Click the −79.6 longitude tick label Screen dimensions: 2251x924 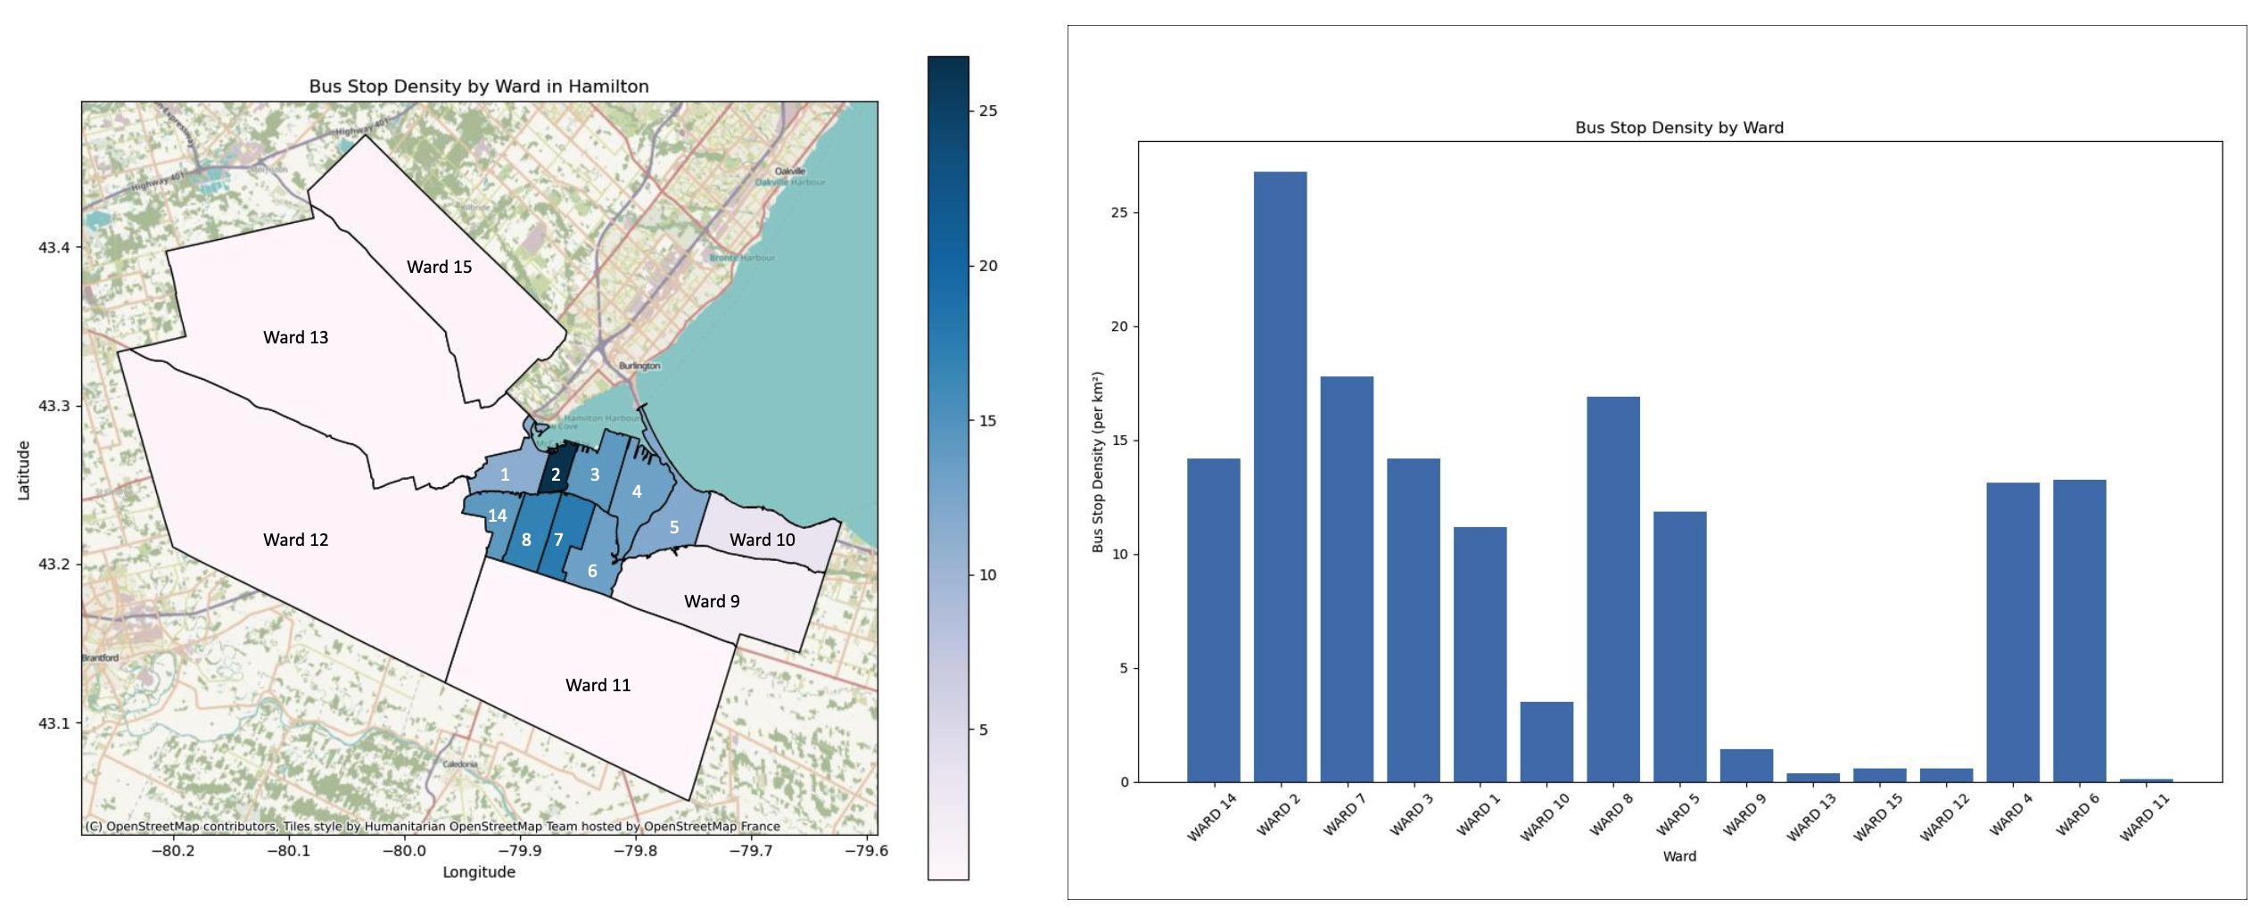(x=866, y=850)
